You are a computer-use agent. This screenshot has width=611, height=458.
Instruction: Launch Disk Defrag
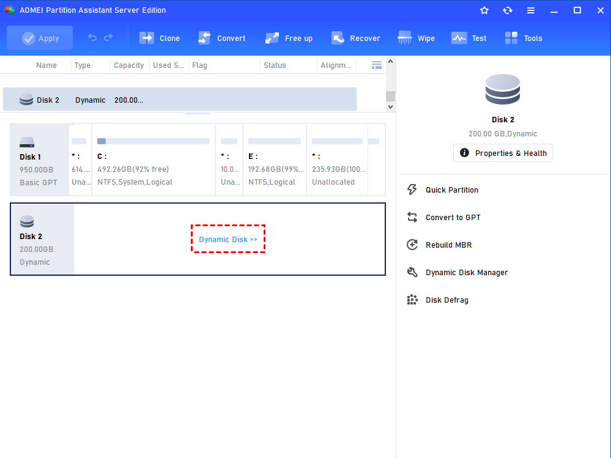tap(447, 300)
